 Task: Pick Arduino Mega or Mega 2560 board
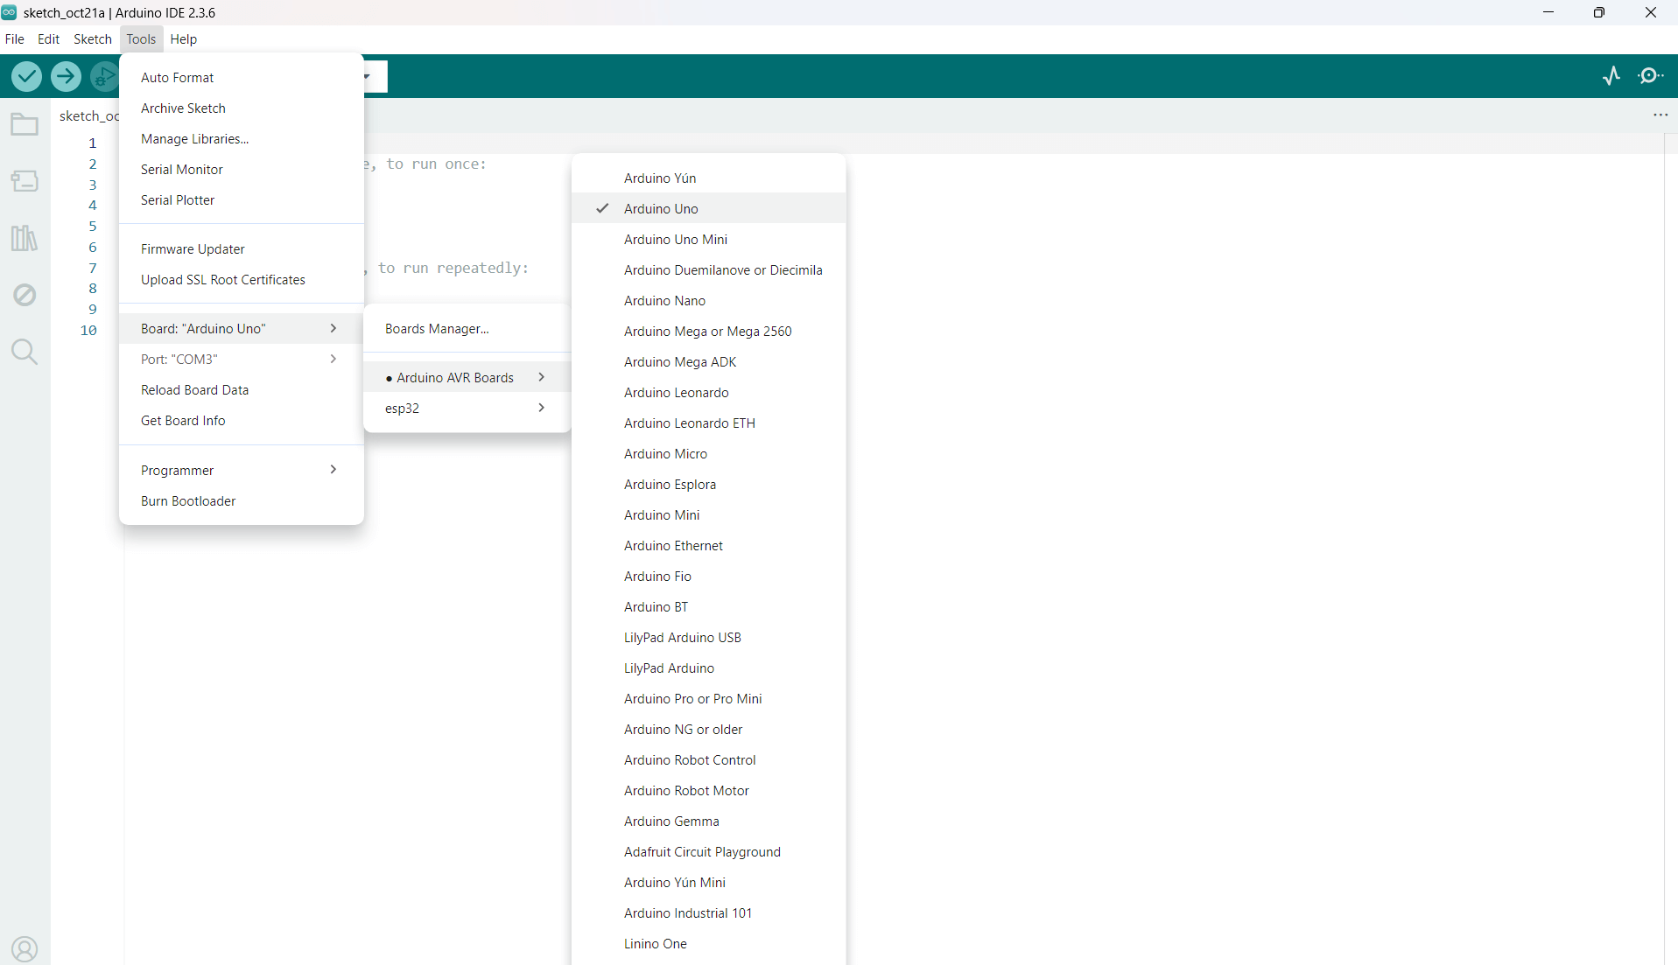pos(707,331)
